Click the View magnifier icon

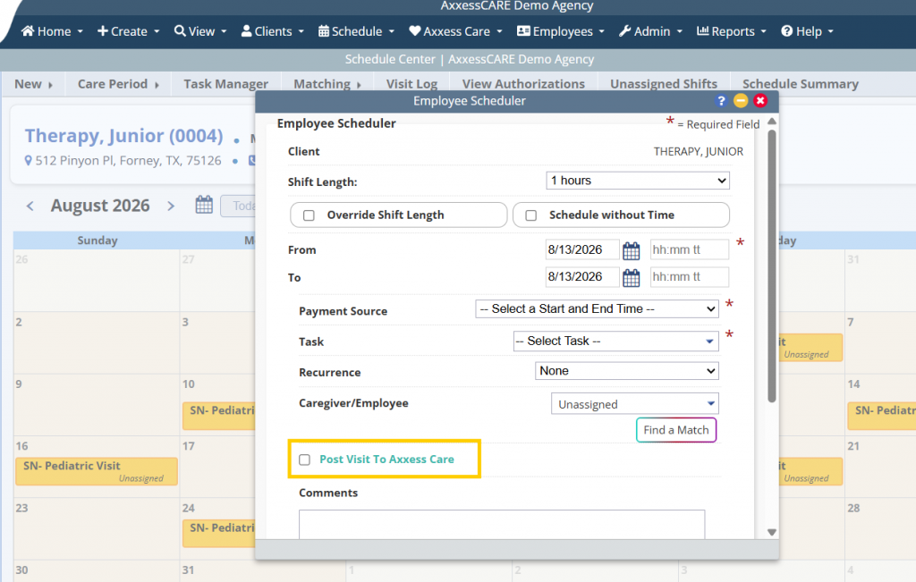click(x=179, y=31)
